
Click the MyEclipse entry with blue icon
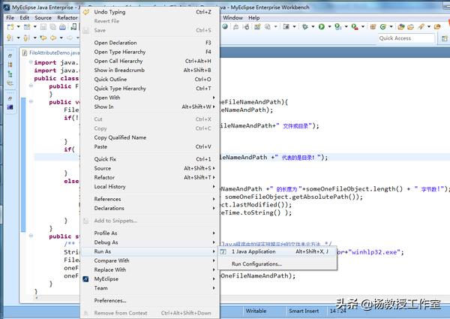pos(104,278)
